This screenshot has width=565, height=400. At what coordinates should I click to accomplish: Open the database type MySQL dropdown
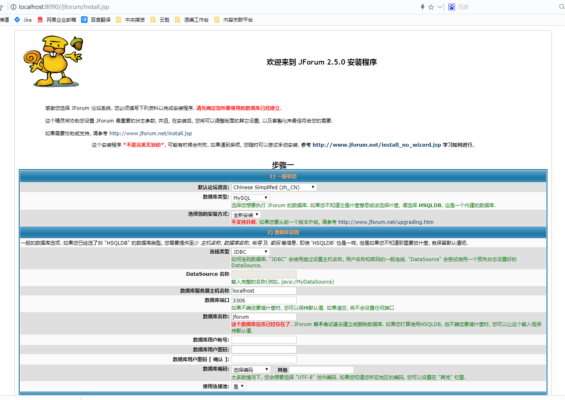coord(250,198)
